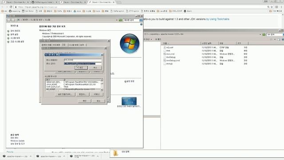Open the Computer Name tab in System Properties
Screen dimensions: 284x160
46,45
